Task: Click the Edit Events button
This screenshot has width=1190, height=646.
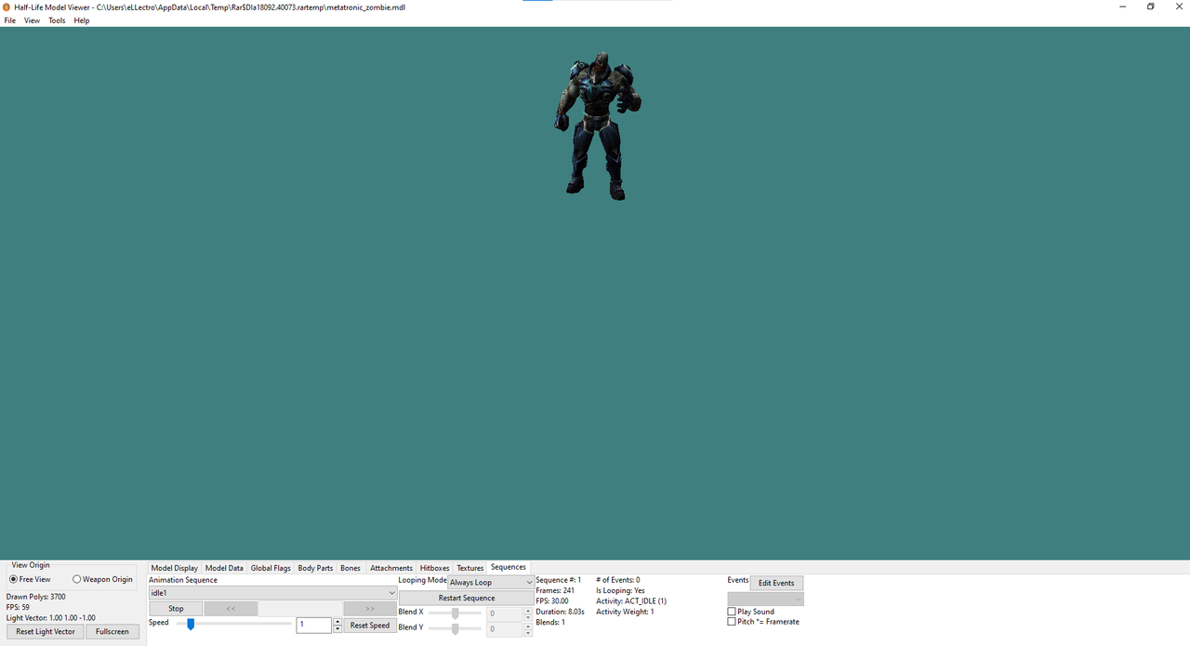Action: click(x=776, y=583)
